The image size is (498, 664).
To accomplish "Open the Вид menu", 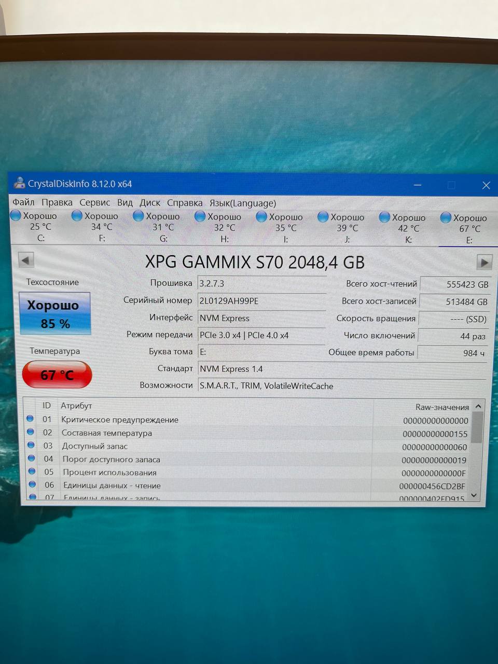I will point(125,203).
